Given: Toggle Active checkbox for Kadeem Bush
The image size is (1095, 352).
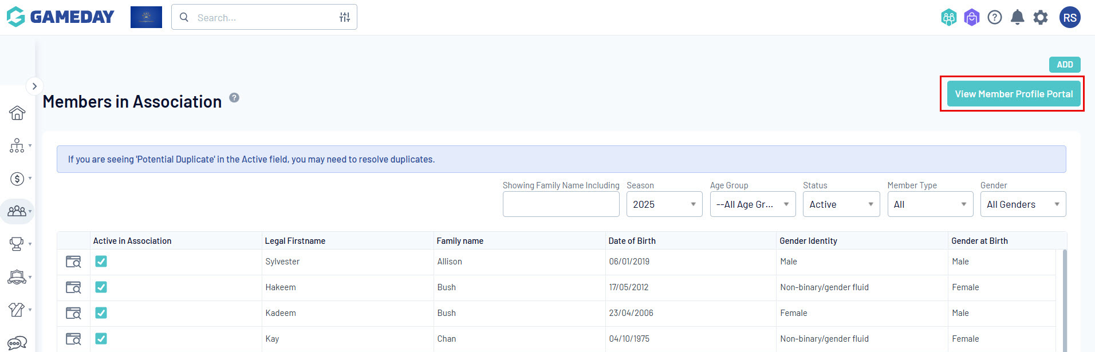Looking at the screenshot, I should pos(101,313).
